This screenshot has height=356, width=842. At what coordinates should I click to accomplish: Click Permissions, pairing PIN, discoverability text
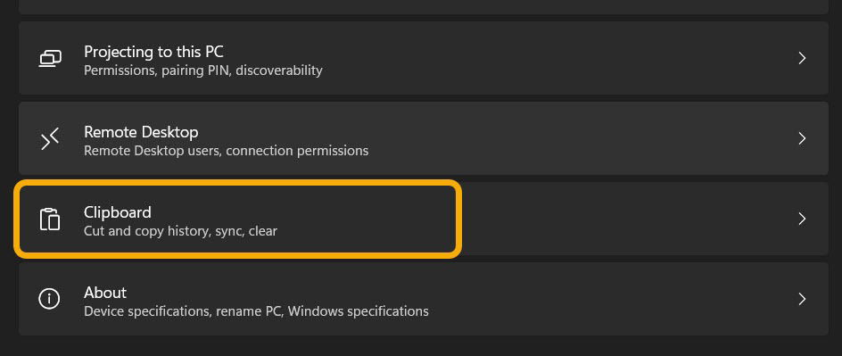click(203, 70)
